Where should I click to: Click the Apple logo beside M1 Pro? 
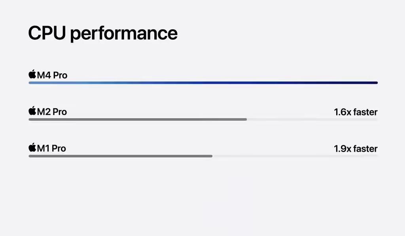pos(32,147)
